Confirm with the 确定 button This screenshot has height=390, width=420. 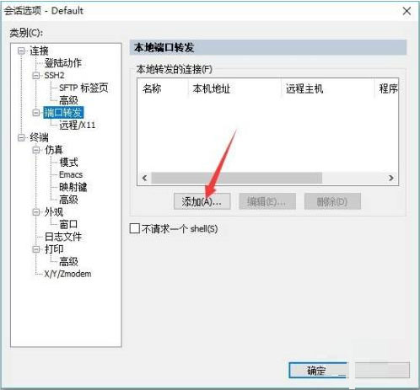[319, 371]
